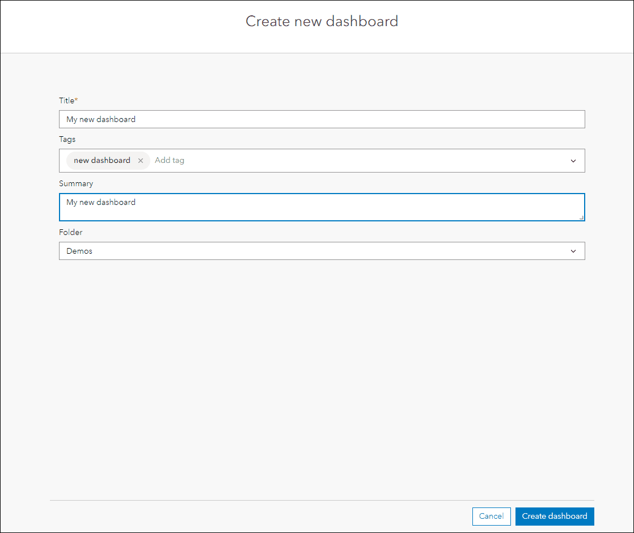
Task: Open the Folder selector showing Demos
Action: pos(322,250)
